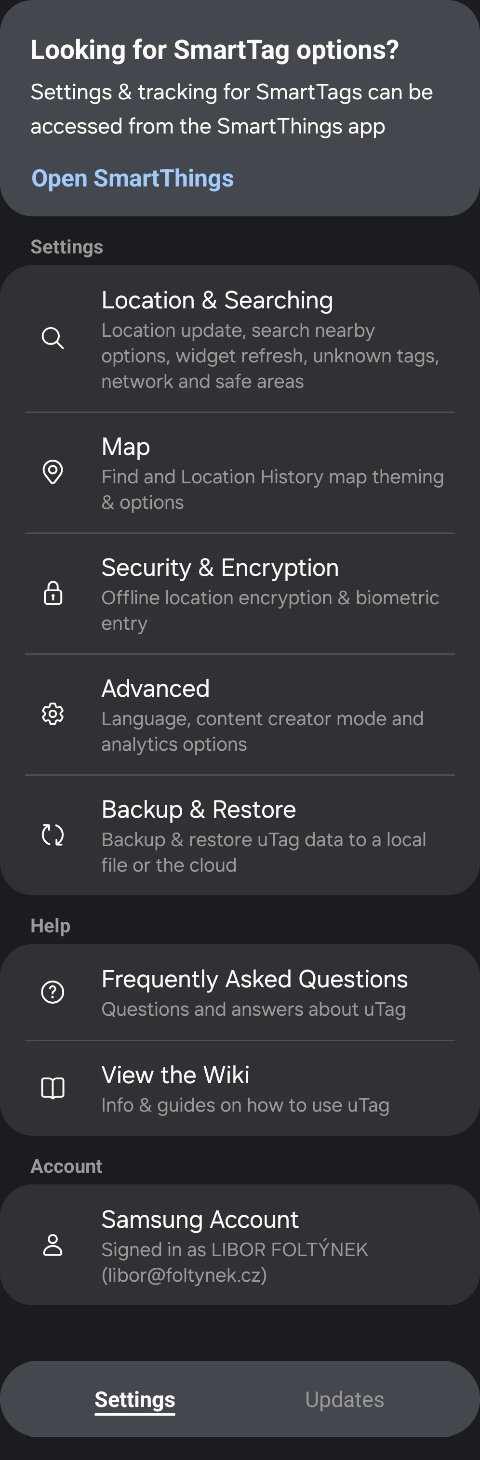
Task: Tap the SmartTag options banner heading
Action: 214,50
